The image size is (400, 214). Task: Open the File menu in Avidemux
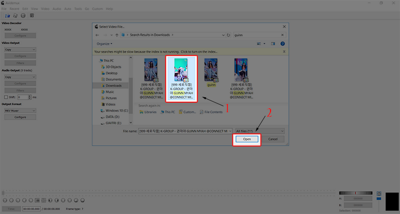(4, 9)
